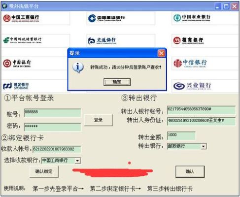240x197 pixels.
Task: Open the 转出银行 dropdown arrow
Action: pos(204,146)
